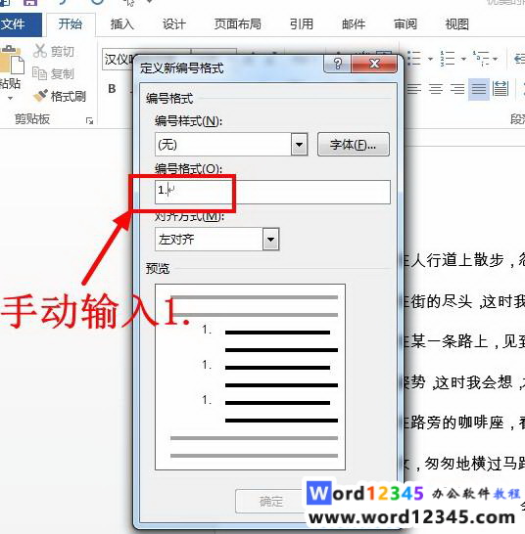
Task: Close the Define New Number Format dialog
Action: tap(374, 64)
